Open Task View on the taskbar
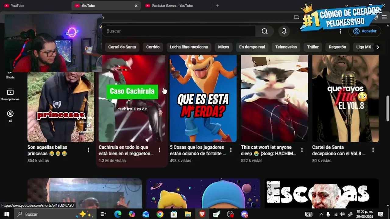 click(x=103, y=214)
